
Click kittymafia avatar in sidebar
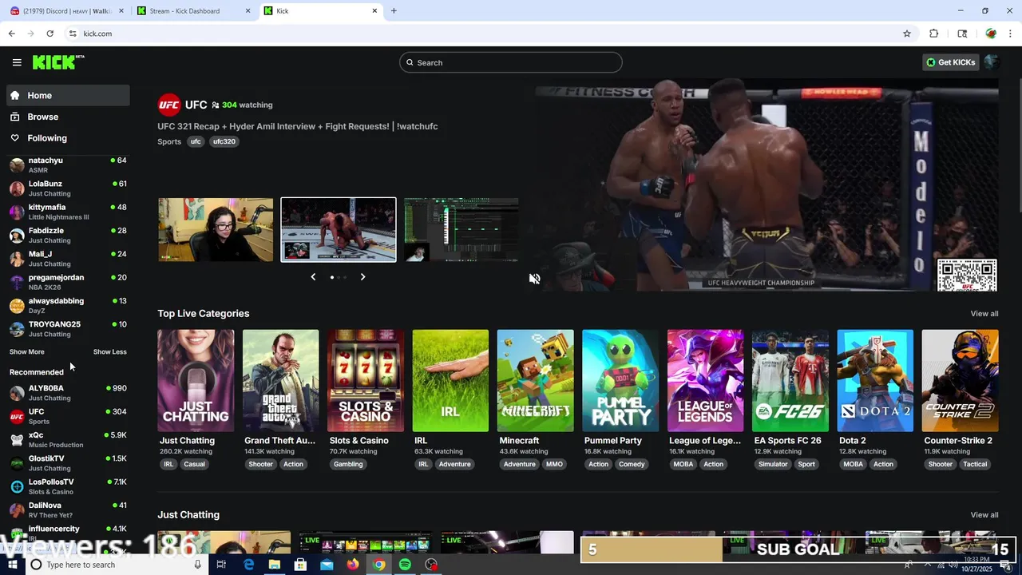coord(17,212)
